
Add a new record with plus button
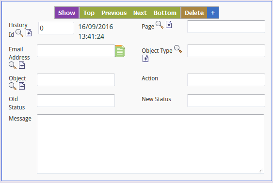[x=213, y=13]
